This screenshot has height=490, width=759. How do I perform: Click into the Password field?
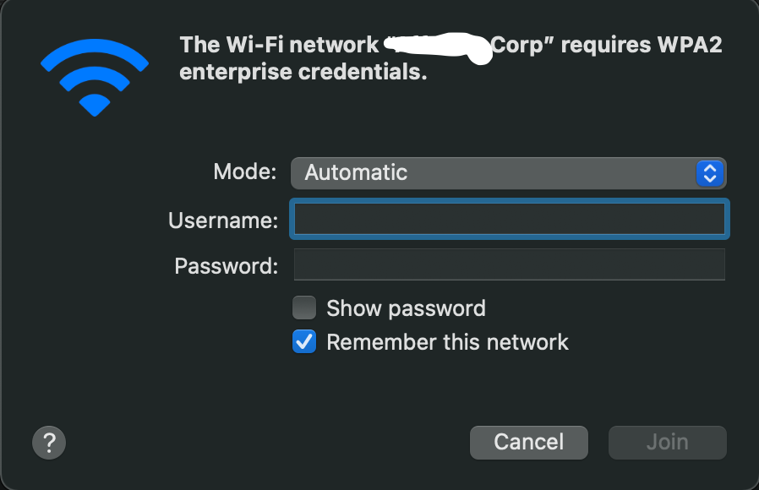tap(509, 264)
